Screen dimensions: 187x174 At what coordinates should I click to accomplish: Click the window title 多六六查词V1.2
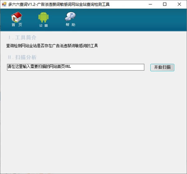click(59, 4)
